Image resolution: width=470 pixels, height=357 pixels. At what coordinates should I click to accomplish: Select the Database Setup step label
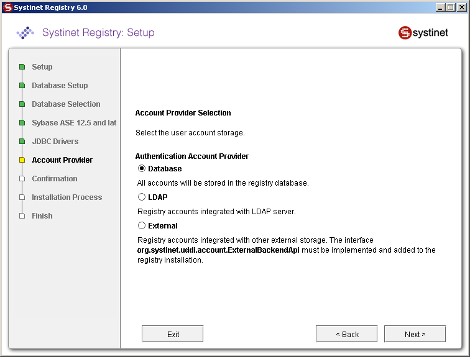60,85
